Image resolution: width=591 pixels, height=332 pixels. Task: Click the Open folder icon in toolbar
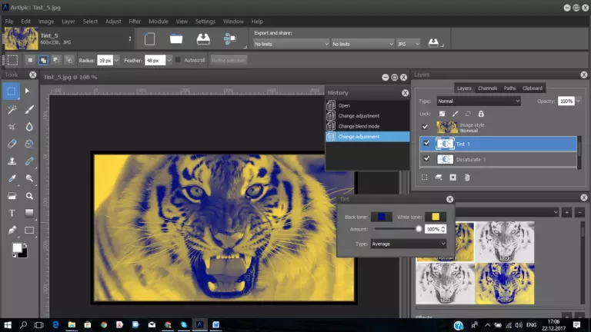[x=176, y=38]
